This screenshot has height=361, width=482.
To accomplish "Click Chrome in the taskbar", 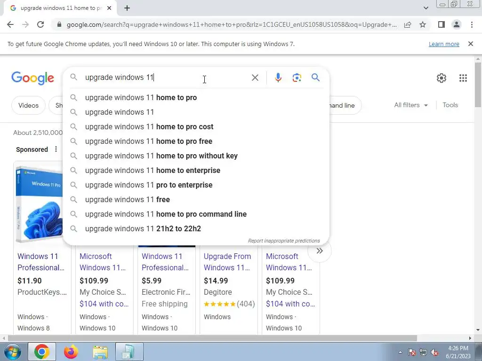I will tap(42, 352).
